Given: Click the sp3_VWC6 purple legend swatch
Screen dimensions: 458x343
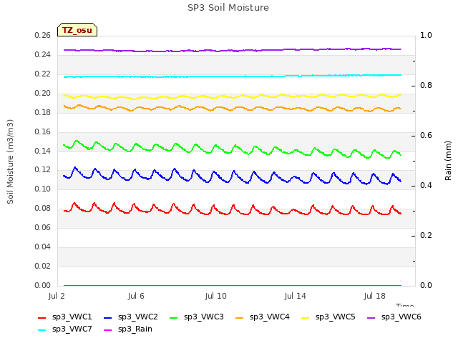Looking at the screenshot, I should pos(371,317).
